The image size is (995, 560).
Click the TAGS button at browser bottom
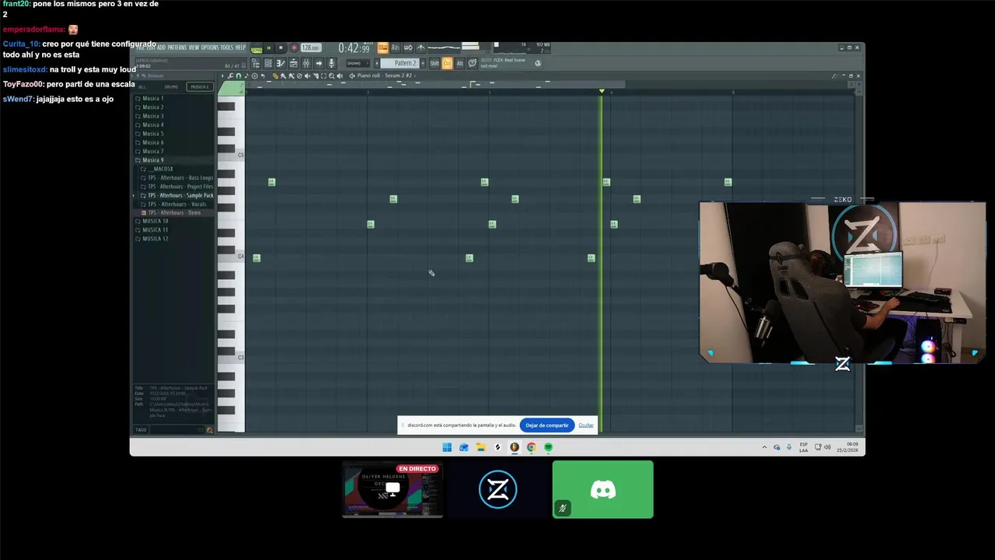[141, 429]
